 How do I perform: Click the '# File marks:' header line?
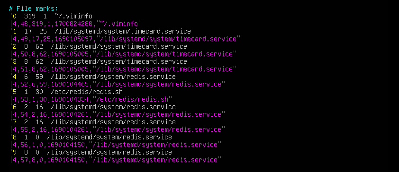click(x=34, y=9)
